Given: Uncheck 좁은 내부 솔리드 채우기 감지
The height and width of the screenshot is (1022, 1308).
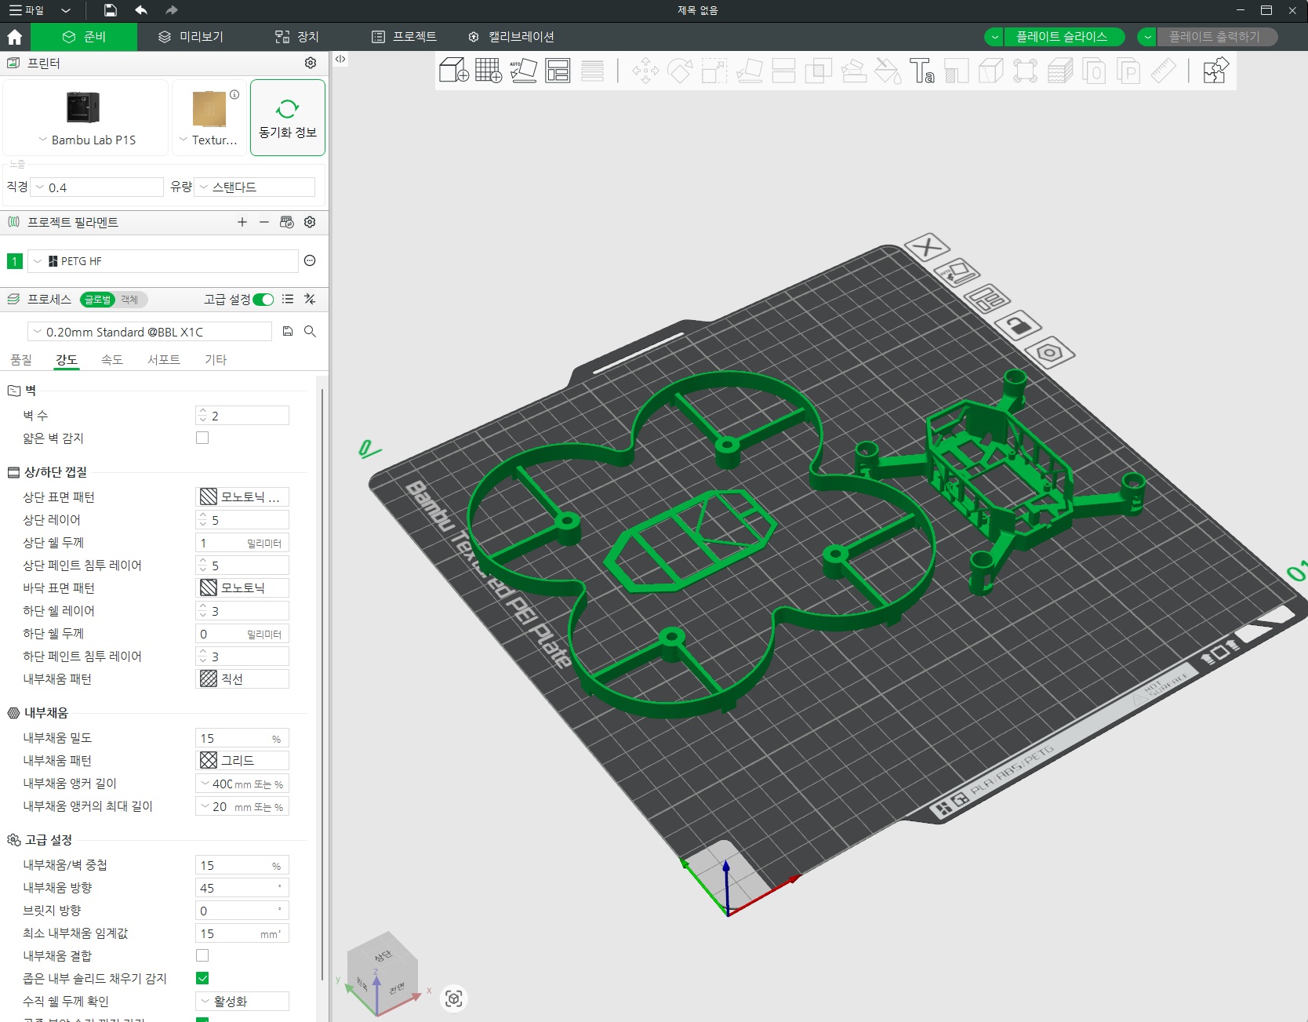Looking at the screenshot, I should [202, 978].
